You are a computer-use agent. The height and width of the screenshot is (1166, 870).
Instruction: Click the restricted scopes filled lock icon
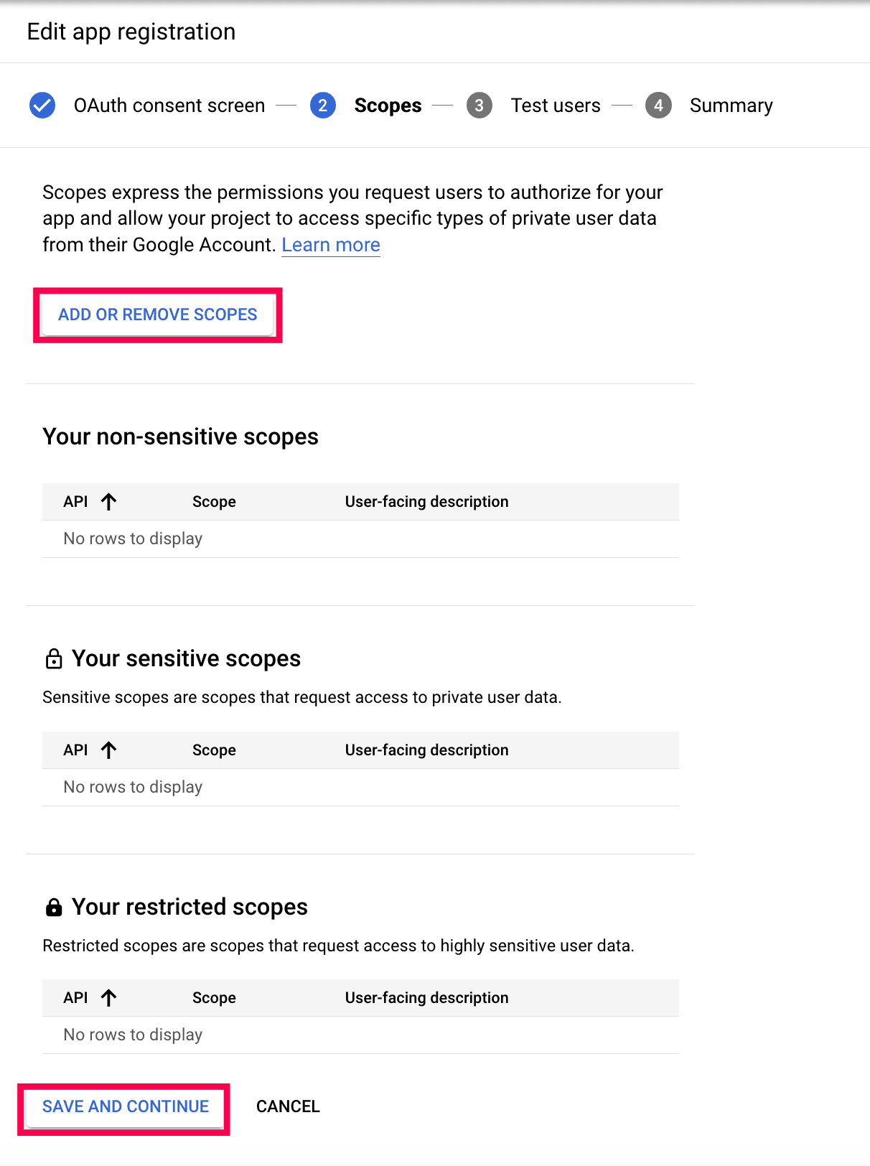click(x=54, y=908)
